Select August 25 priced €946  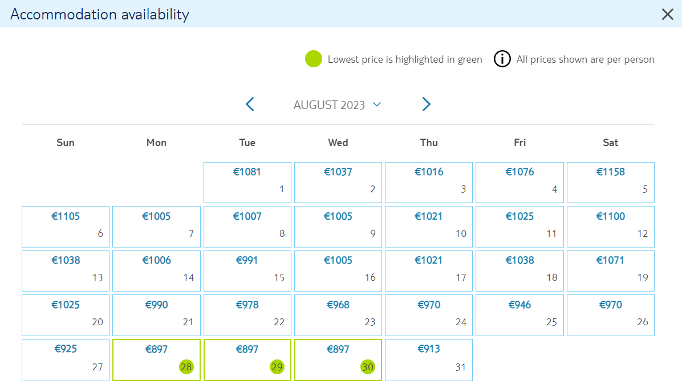pos(519,315)
